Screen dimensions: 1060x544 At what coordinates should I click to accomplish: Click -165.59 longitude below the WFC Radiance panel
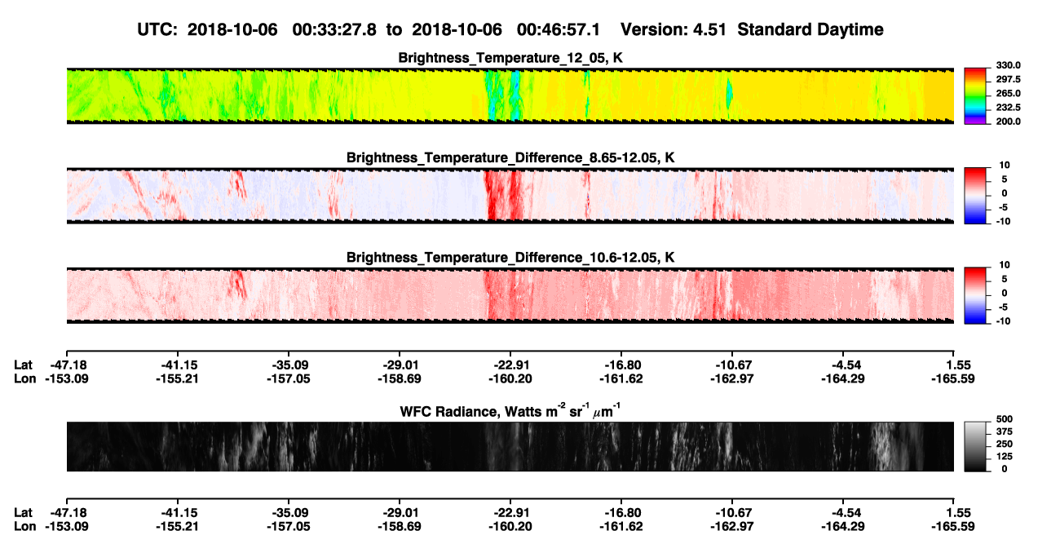[x=955, y=526]
